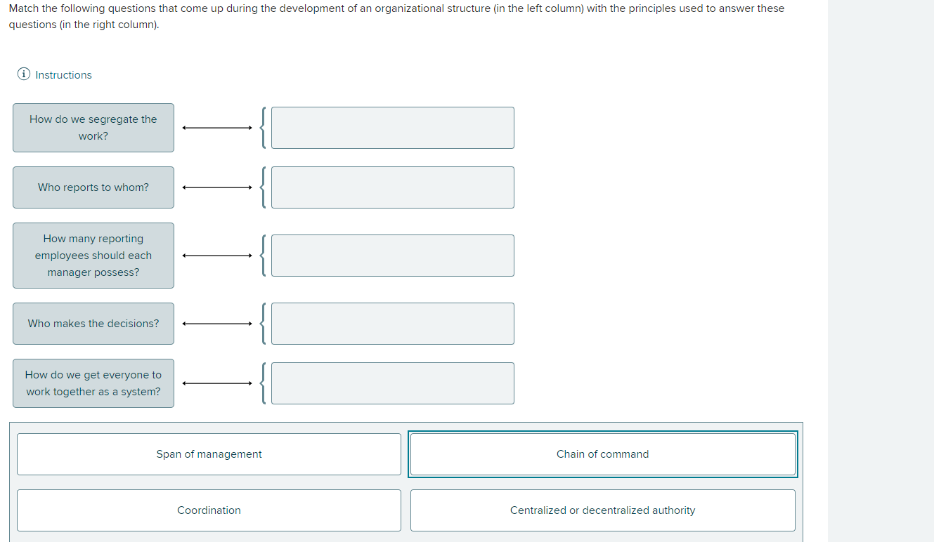Click answer slot for 'segregate the work'
This screenshot has height=542, width=934.
pos(392,128)
